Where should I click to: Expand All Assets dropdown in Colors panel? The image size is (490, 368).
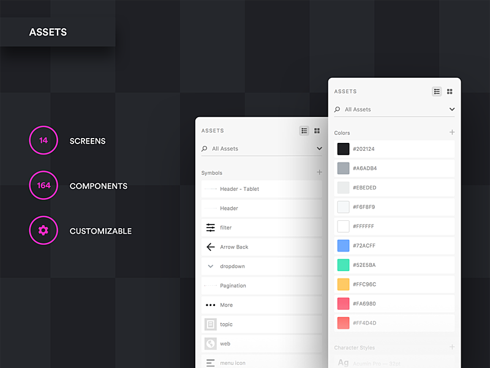(x=452, y=109)
